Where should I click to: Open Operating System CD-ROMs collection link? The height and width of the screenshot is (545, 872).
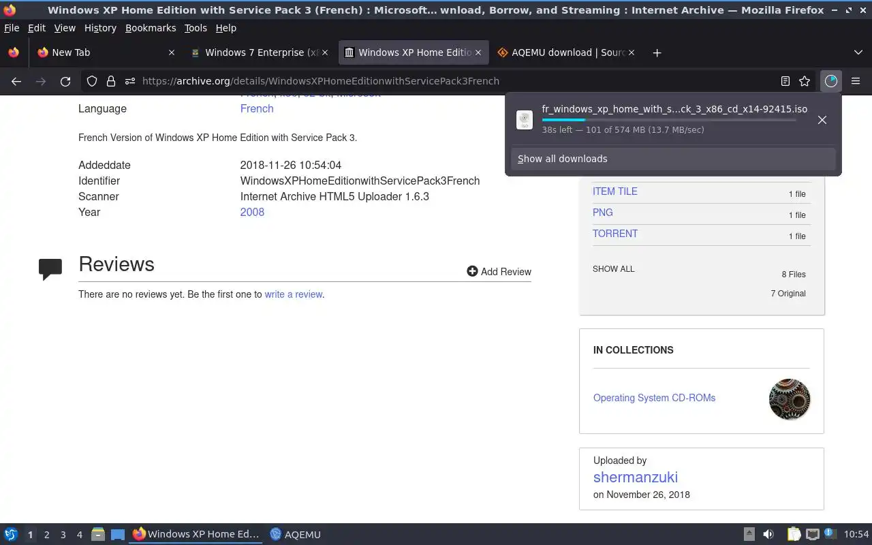pos(654,398)
